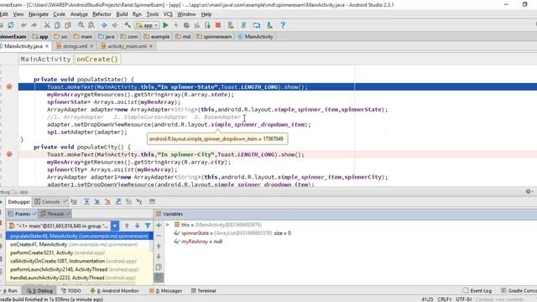The width and height of the screenshot is (537, 302).
Task: Open the Navigate menu
Action: (39, 14)
